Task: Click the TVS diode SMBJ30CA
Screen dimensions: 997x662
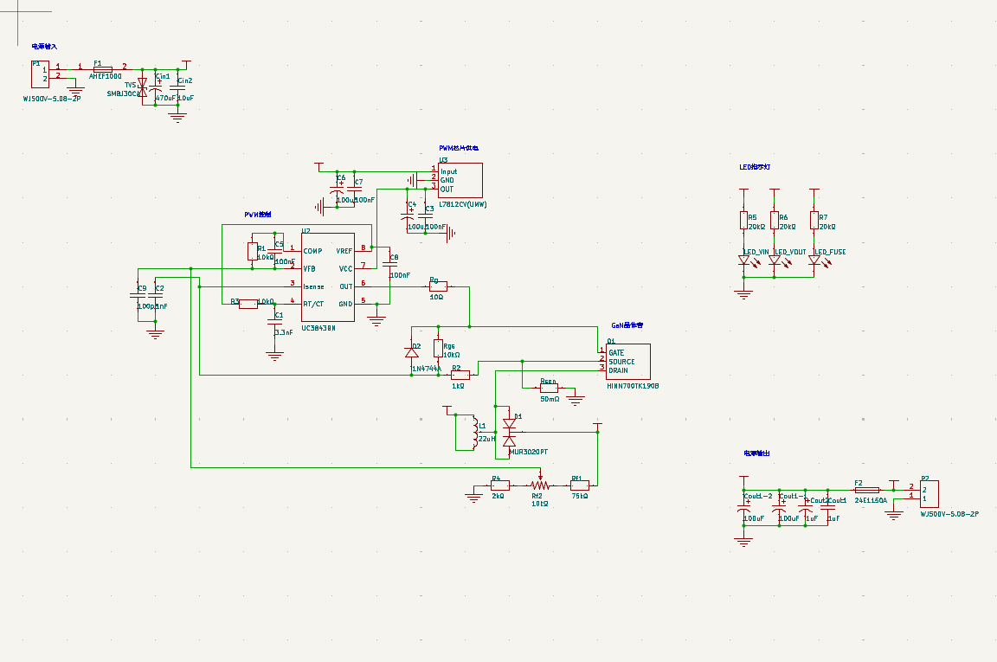Action: (143, 87)
